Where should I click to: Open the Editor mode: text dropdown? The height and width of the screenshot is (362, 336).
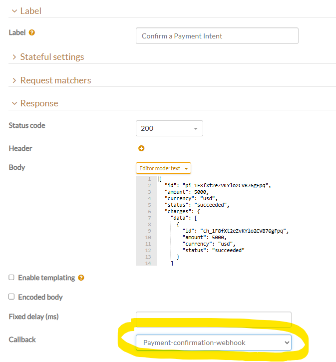(x=163, y=168)
